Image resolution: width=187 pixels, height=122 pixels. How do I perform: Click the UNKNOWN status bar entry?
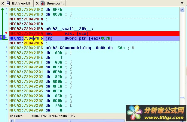[16, 116]
